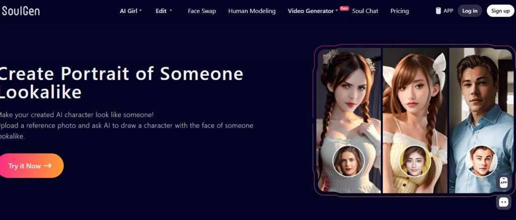Open the portrait of man in blue shirt
Viewport: 516px width, 220px height.
481,121
